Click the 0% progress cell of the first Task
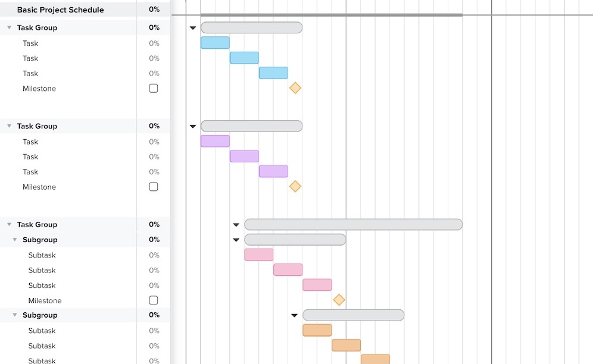Image resolution: width=593 pixels, height=364 pixels. (x=153, y=43)
